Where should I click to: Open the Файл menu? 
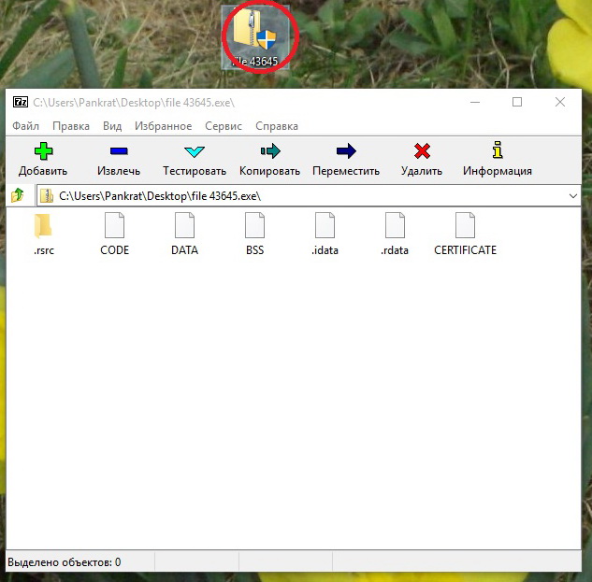point(25,126)
